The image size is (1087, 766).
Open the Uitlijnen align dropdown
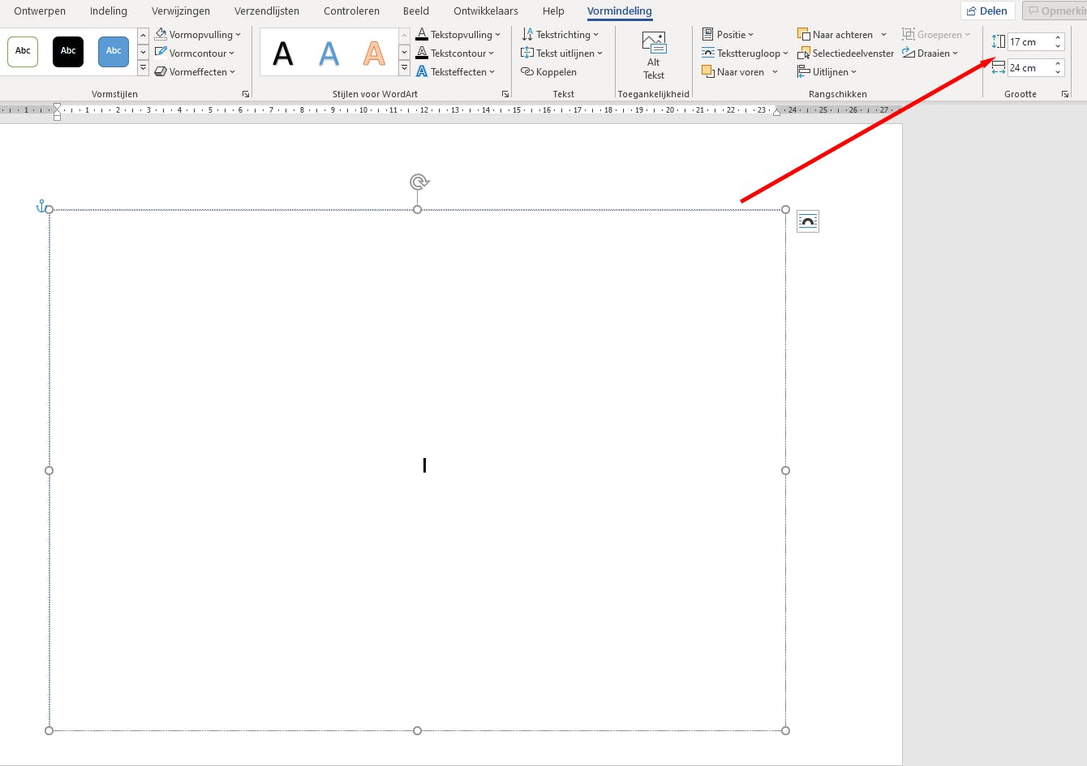point(827,72)
